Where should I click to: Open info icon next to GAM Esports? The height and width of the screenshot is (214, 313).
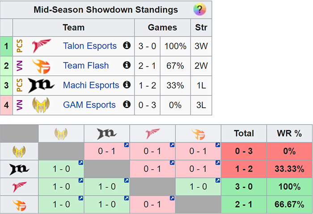127,104
